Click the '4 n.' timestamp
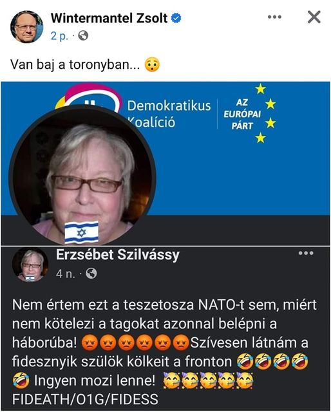The height and width of the screenshot is (412, 331). 66,274
